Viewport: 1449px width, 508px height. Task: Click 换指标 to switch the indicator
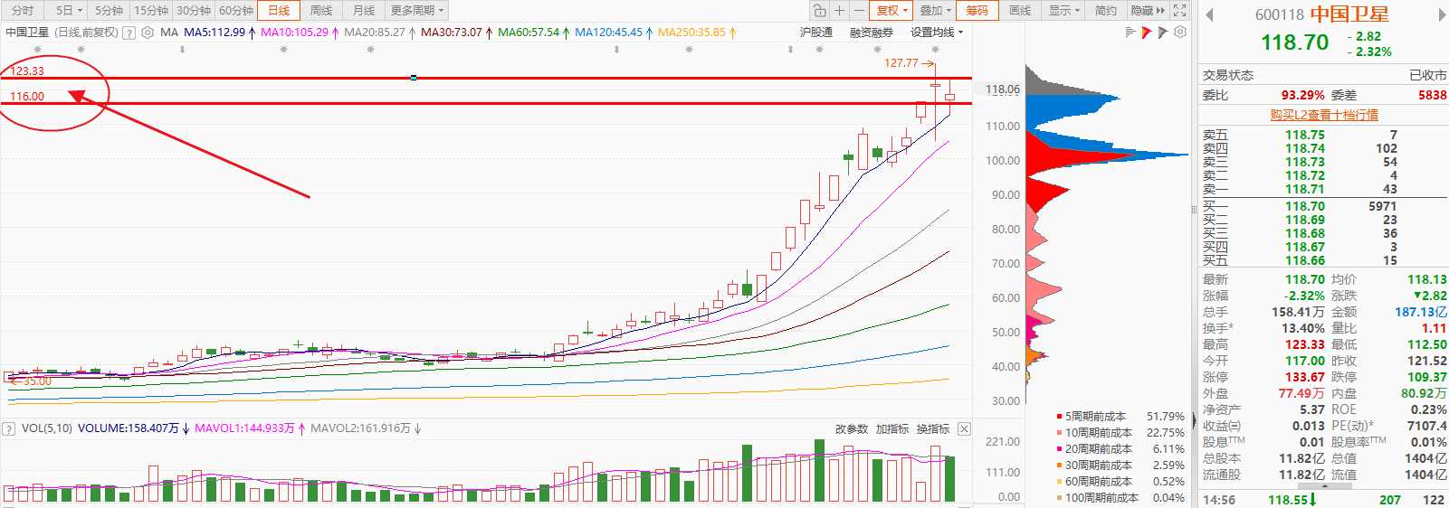click(932, 428)
